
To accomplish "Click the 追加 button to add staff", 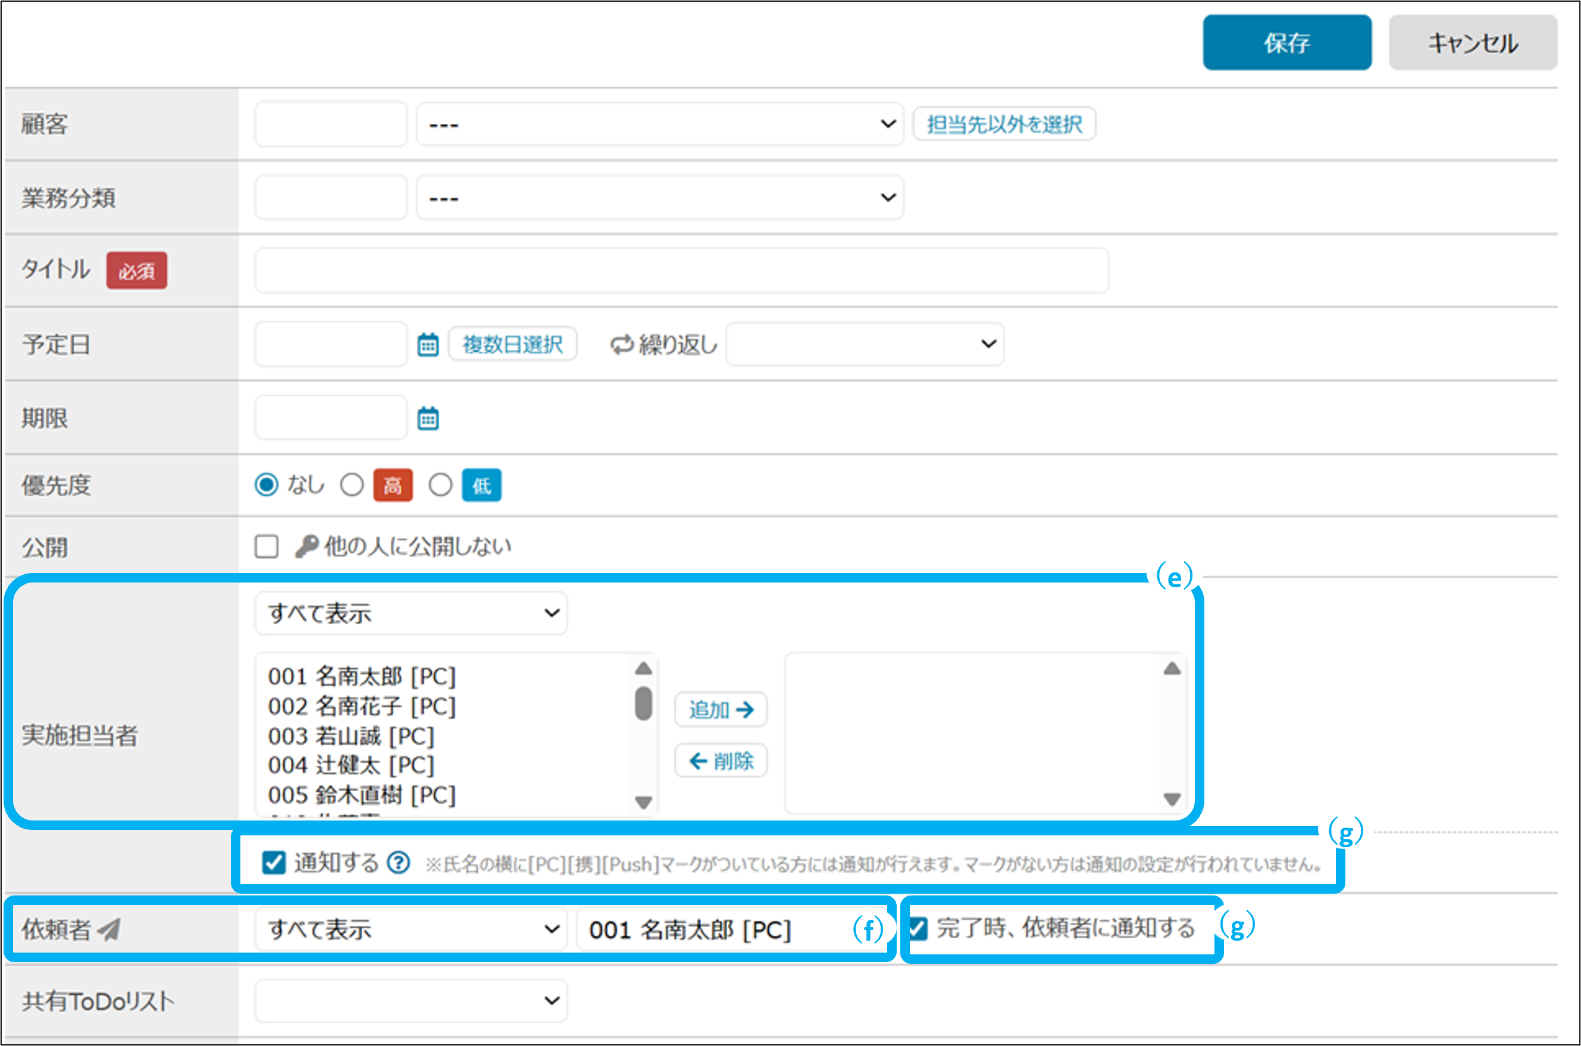I will click(721, 709).
